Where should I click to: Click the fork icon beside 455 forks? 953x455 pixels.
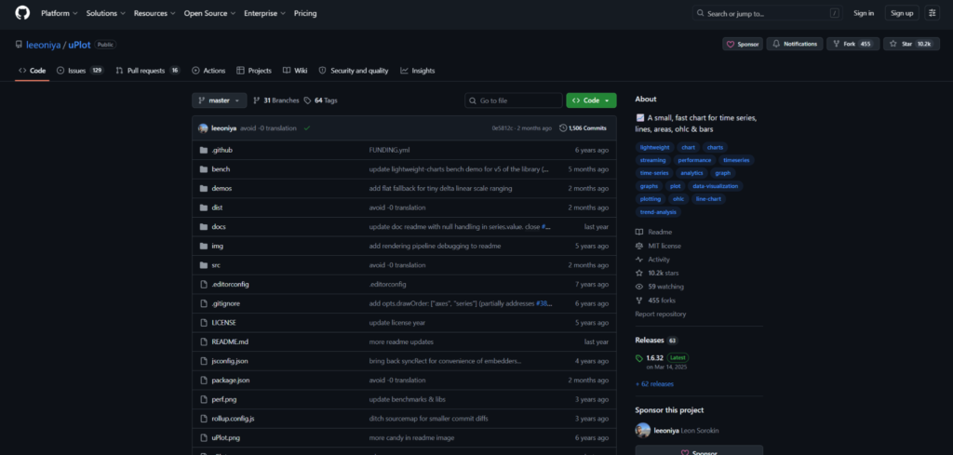[638, 301]
